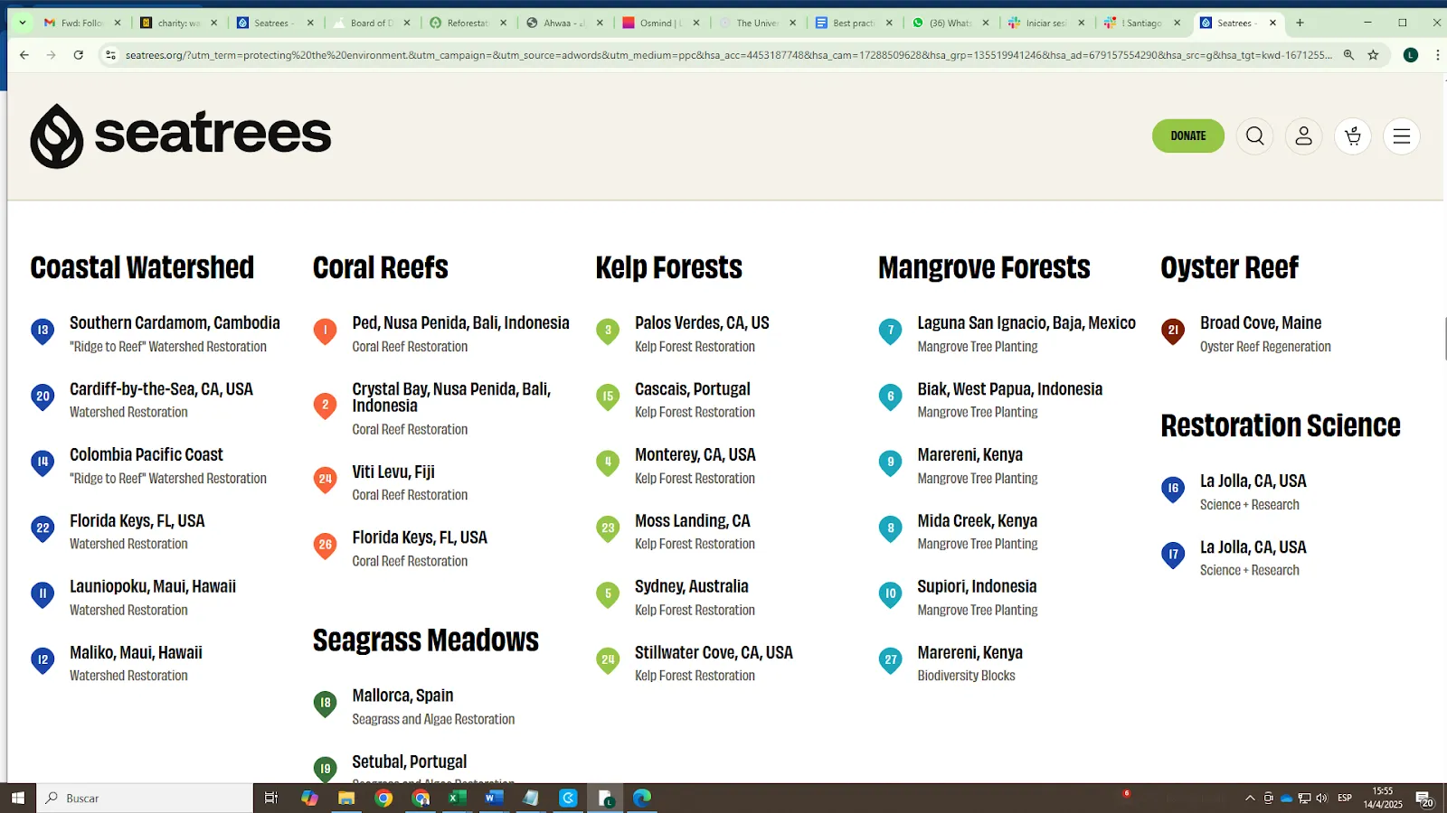Viewport: 1447px width, 813px height.
Task: Click pin 21 for Broad Cove, Maine
Action: pos(1173,332)
